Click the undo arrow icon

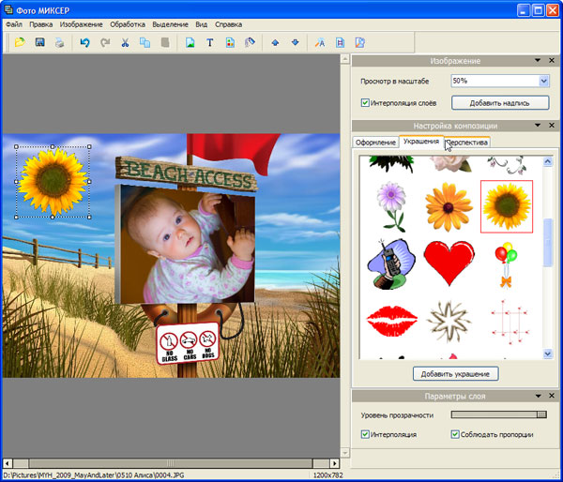point(84,42)
